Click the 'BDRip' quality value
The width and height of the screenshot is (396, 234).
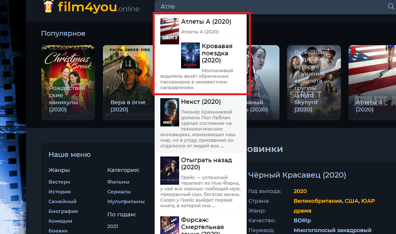pyautogui.click(x=302, y=221)
